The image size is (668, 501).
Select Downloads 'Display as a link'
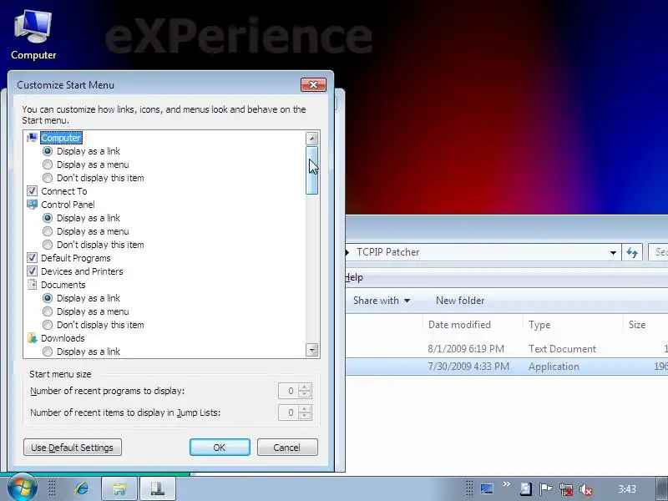pos(48,352)
